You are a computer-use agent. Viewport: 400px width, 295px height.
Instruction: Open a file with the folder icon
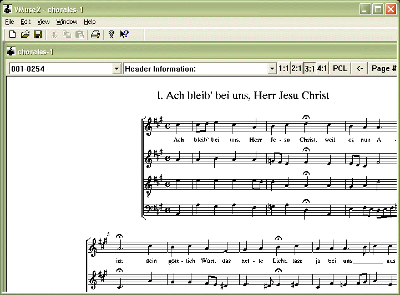point(25,34)
